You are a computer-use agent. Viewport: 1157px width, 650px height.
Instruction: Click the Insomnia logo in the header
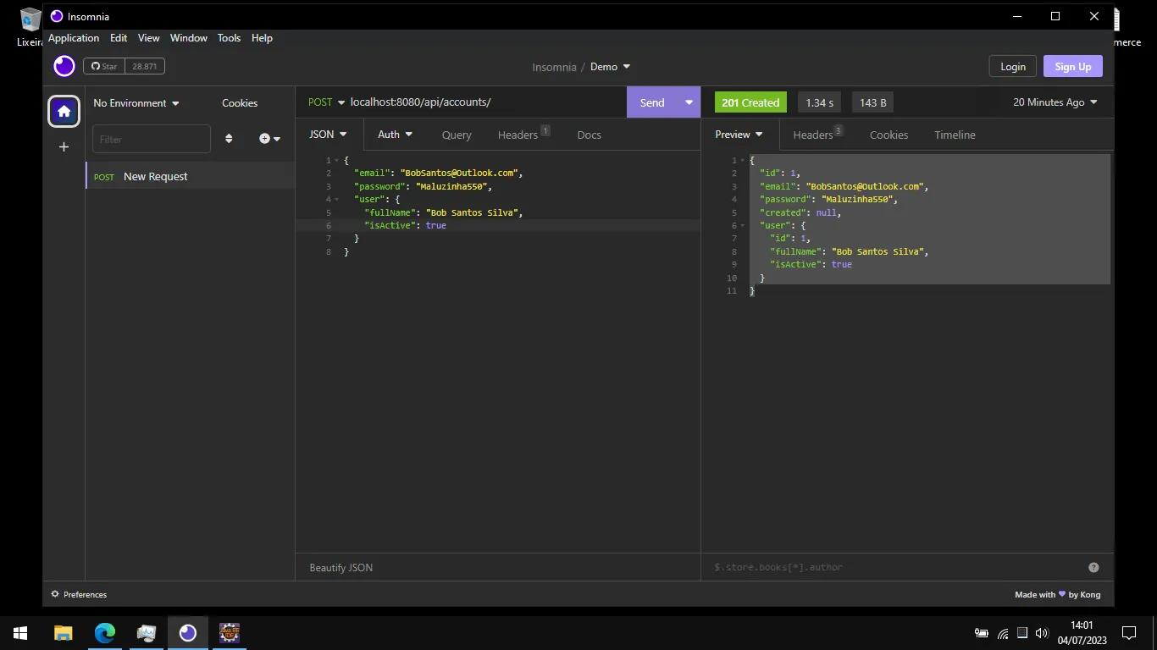(x=64, y=66)
